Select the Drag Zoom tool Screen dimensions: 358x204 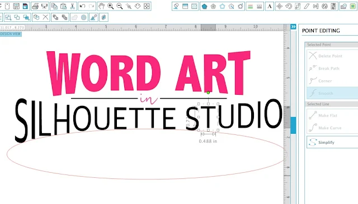[138, 6]
